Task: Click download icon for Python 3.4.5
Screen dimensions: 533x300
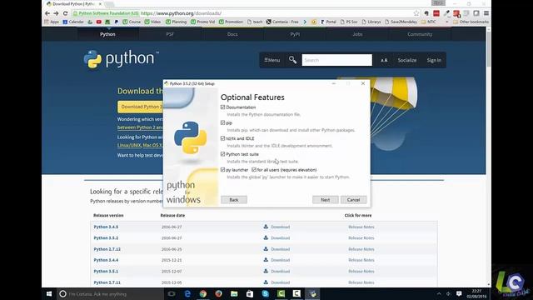Action: coord(266,227)
